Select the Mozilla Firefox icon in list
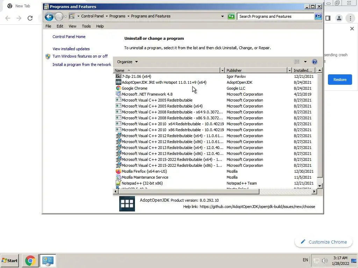This screenshot has width=358, height=268. point(118,171)
